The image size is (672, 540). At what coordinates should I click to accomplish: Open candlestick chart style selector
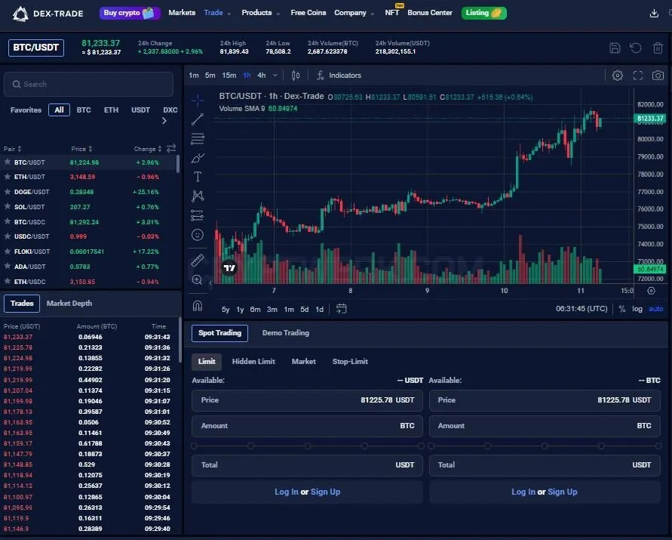296,76
